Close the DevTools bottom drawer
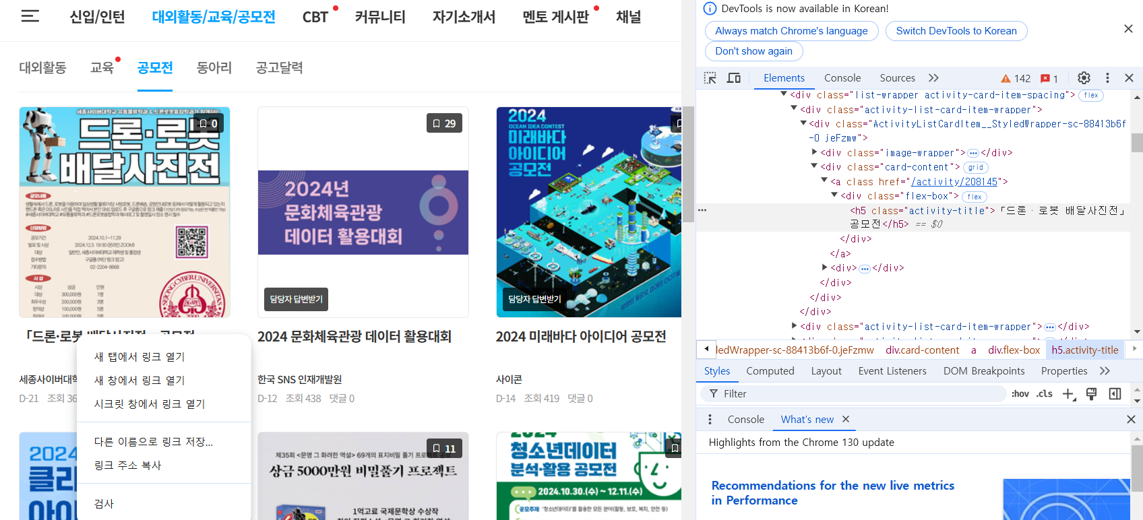Image resolution: width=1143 pixels, height=520 pixels. [1131, 420]
